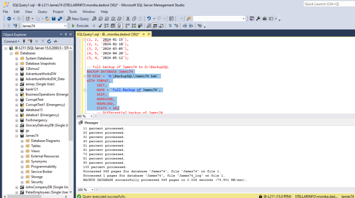
Task: Click the Database Engine Query icon beside New Query
Action: click(94, 19)
